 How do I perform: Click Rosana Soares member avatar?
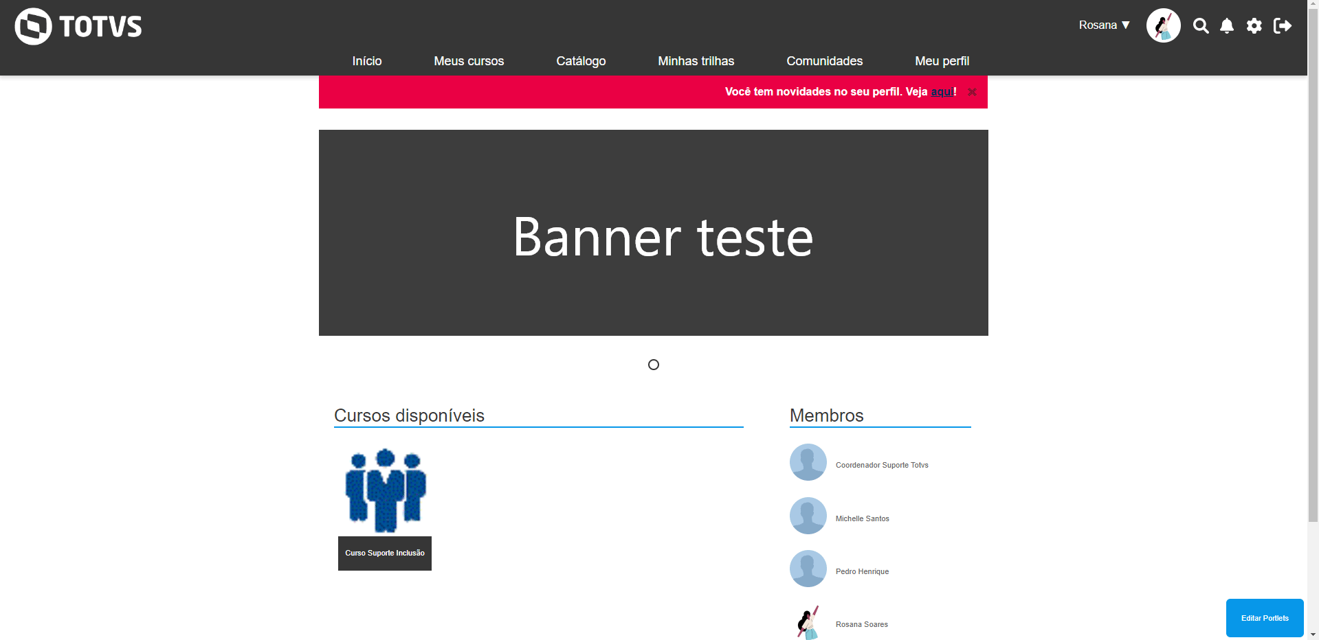click(808, 621)
